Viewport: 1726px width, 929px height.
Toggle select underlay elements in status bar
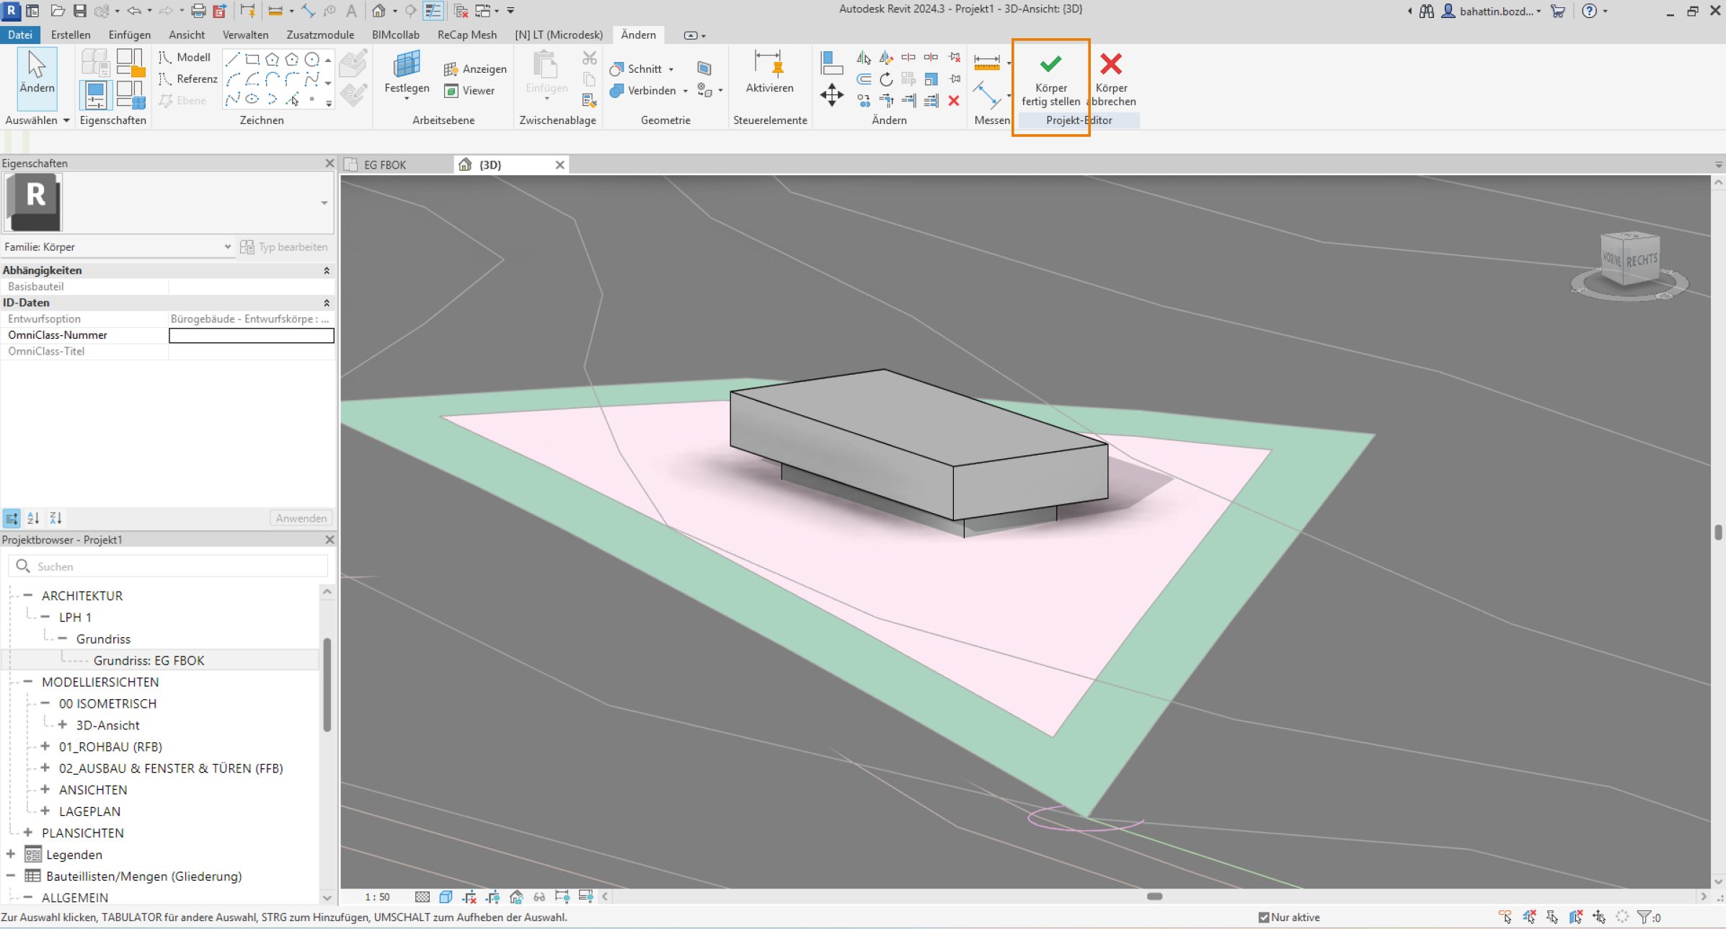pyautogui.click(x=1529, y=917)
